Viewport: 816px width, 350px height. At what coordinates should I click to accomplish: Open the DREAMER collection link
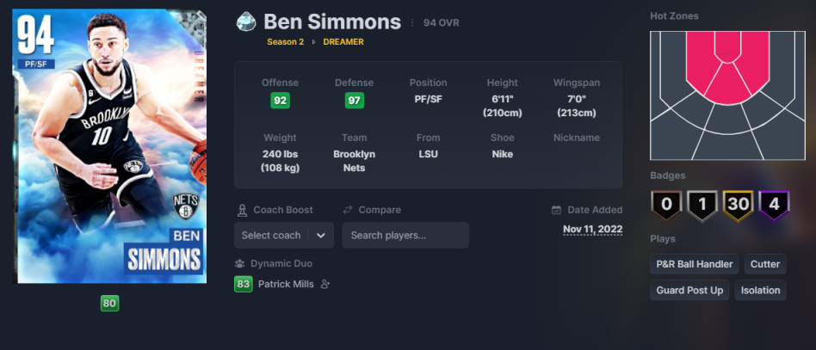[x=343, y=42]
